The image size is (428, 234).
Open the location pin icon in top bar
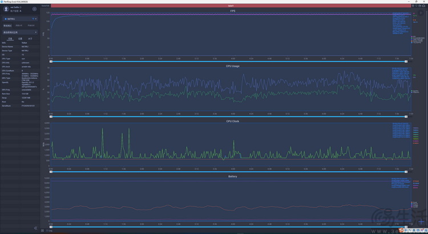[x=416, y=6]
